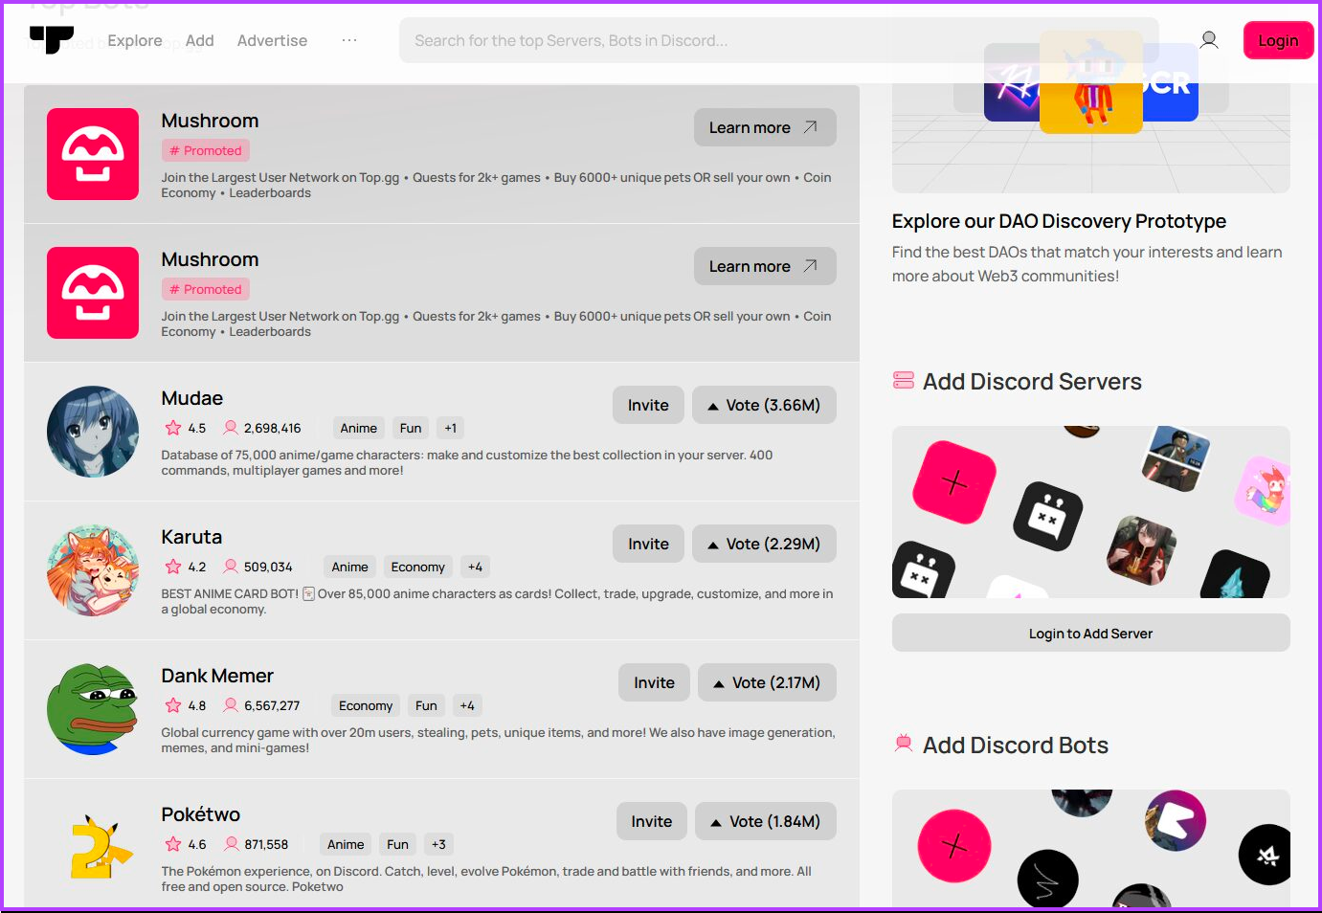The height and width of the screenshot is (913, 1322).
Task: Open the Karuta bot avatar
Action: coord(93,570)
